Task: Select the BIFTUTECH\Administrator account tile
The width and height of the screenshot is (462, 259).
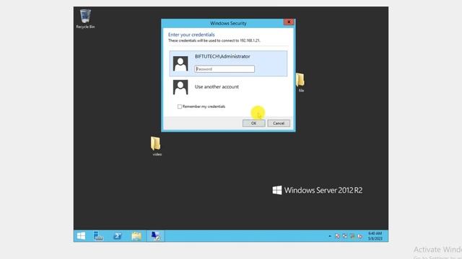Action: click(x=228, y=63)
